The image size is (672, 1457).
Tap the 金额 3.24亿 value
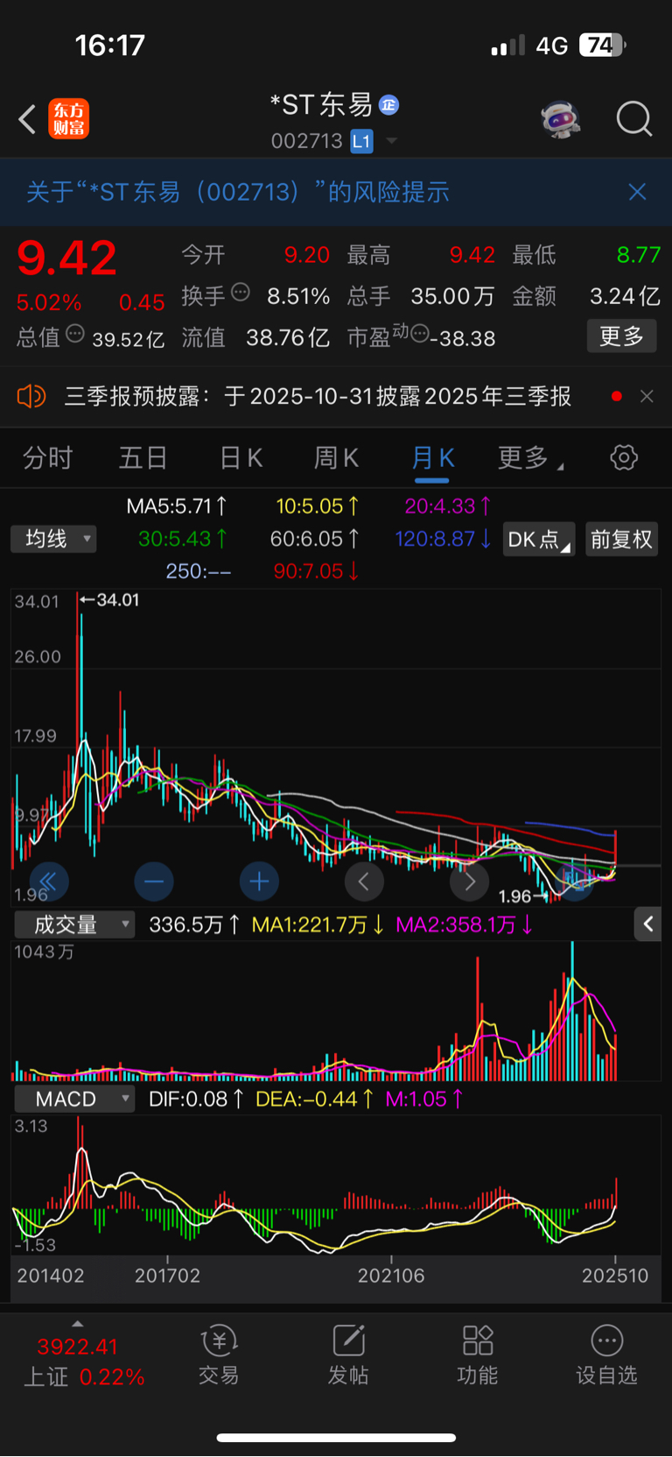pos(625,296)
